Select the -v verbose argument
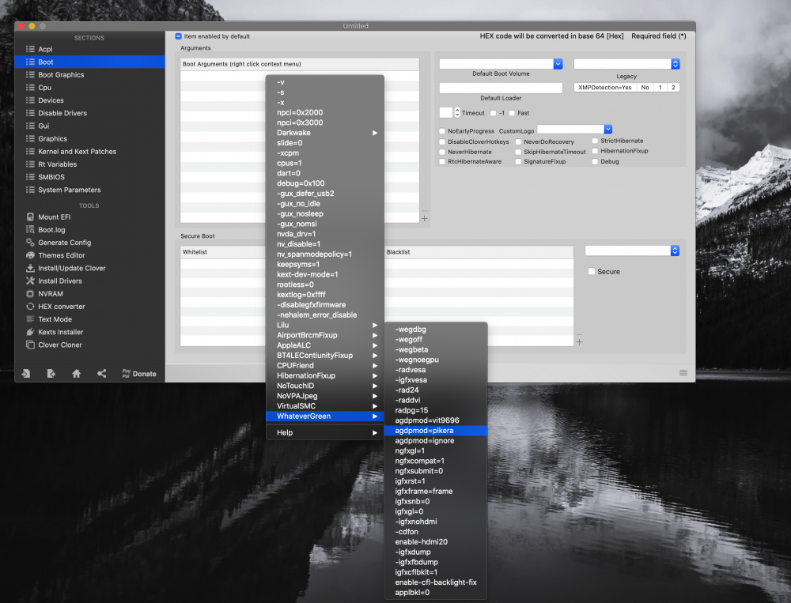Image resolution: width=791 pixels, height=603 pixels. point(325,82)
